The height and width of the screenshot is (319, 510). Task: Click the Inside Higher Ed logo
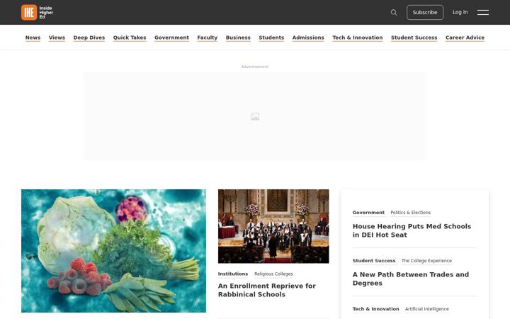(x=37, y=12)
